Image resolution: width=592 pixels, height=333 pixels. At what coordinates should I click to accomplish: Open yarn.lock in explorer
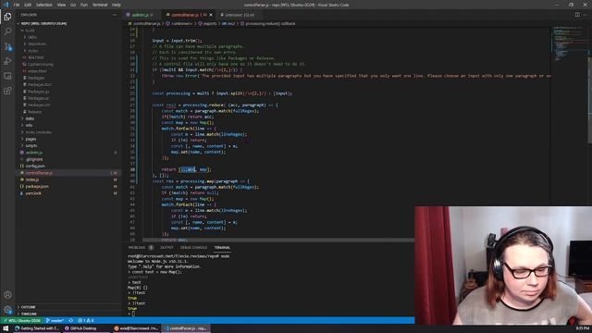tap(33, 193)
